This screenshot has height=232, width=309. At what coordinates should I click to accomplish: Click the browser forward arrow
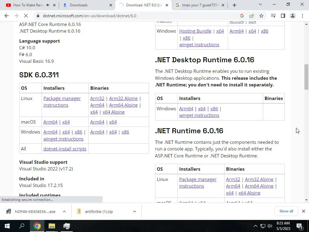[16, 16]
